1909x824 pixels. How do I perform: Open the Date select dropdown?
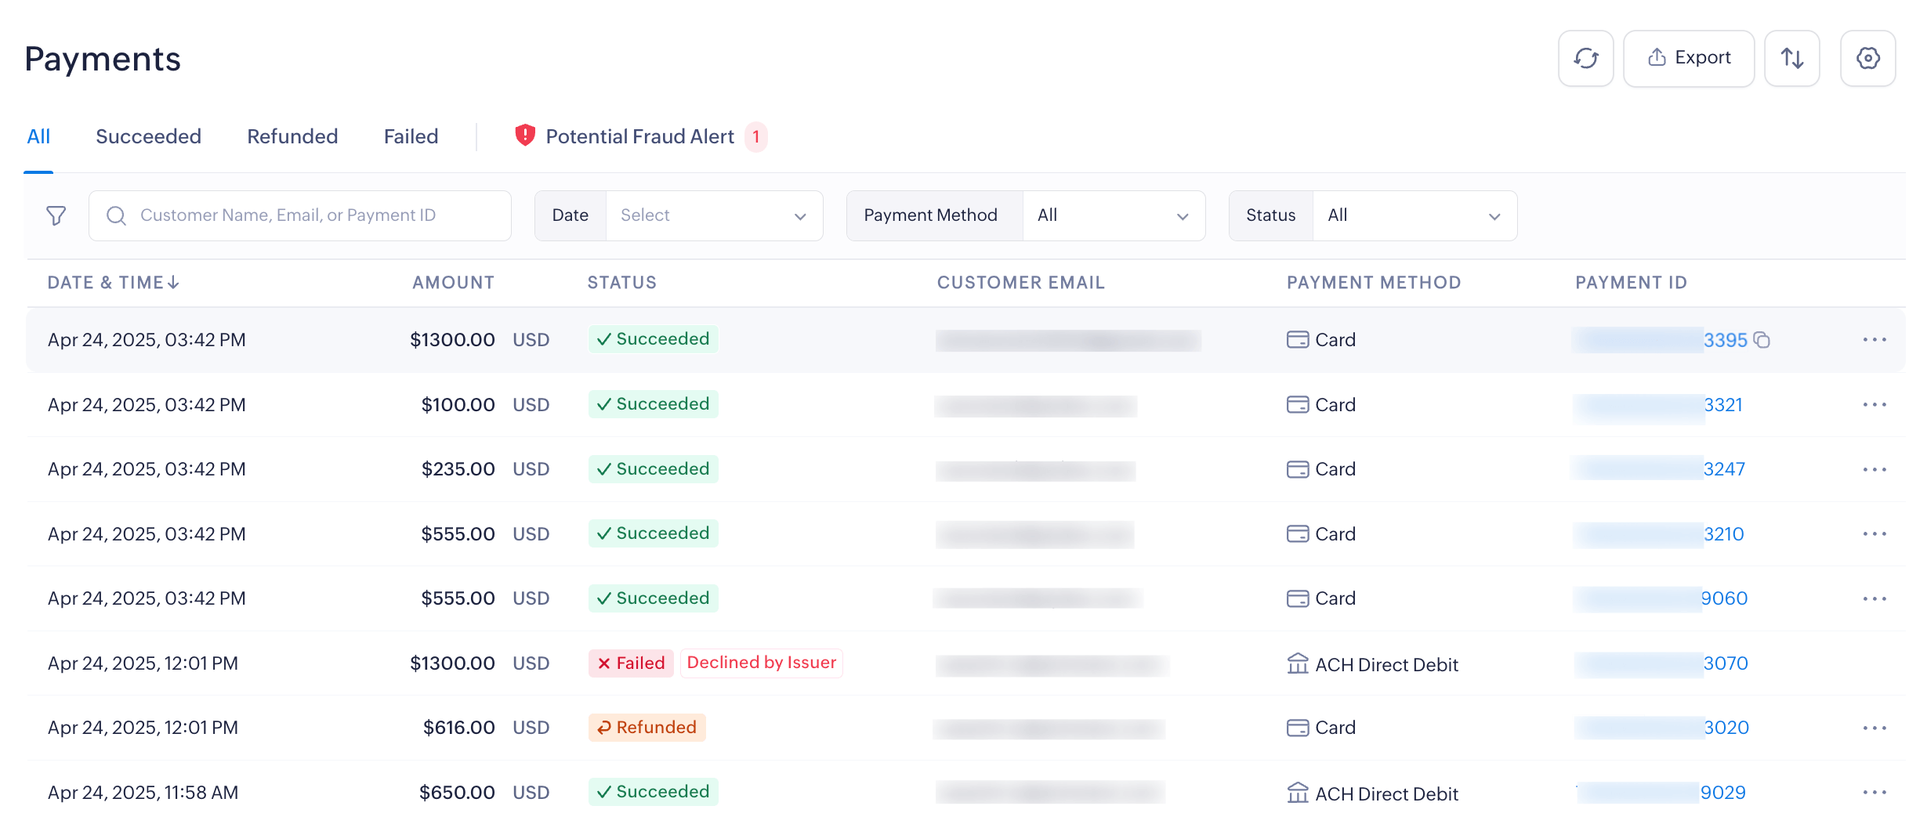(x=713, y=215)
